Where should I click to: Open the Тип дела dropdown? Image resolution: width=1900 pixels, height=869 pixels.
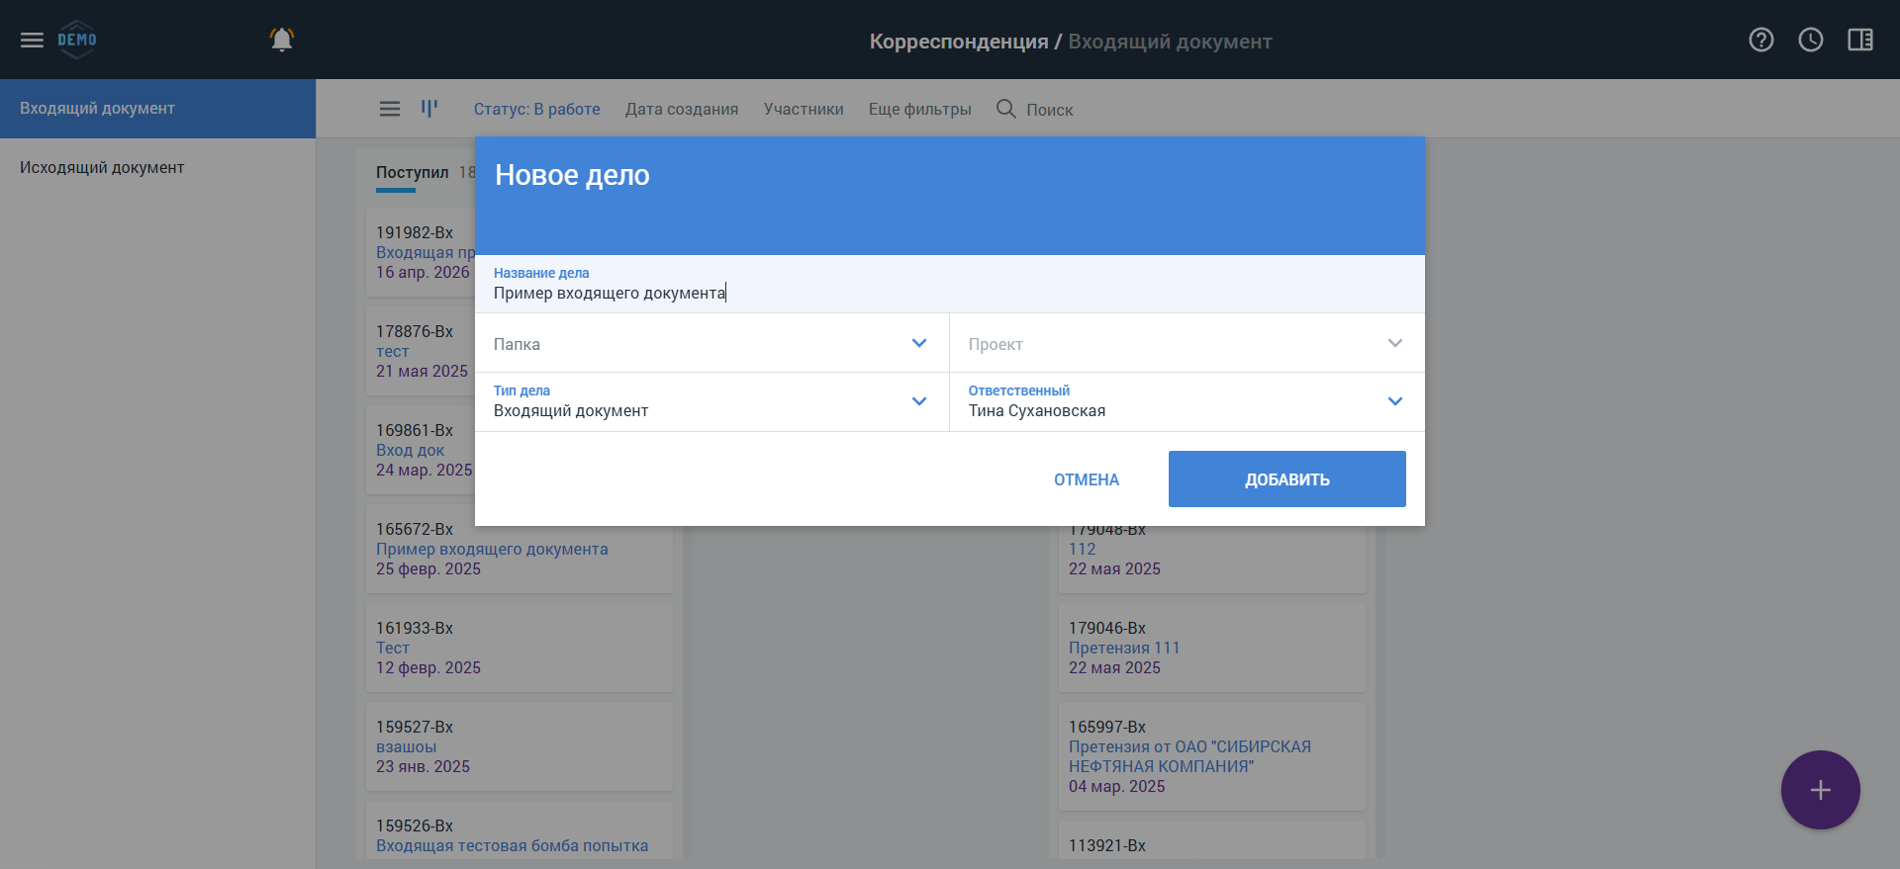712,401
